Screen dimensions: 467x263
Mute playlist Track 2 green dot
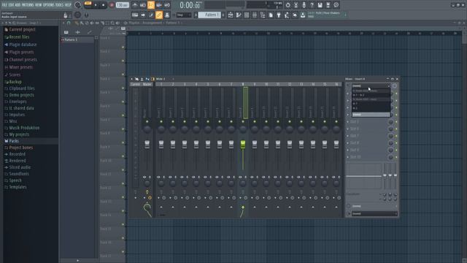click(x=123, y=61)
